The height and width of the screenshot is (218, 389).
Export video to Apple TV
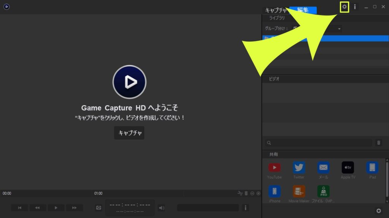click(348, 167)
